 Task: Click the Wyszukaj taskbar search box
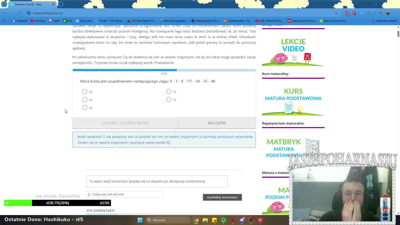click(168, 220)
